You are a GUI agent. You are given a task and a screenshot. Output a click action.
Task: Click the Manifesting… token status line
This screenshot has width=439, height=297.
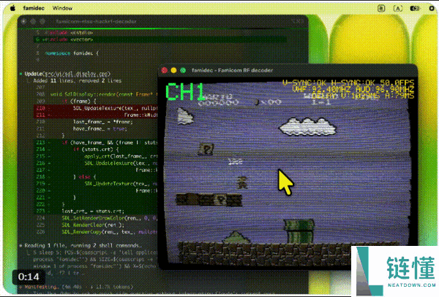point(78,287)
